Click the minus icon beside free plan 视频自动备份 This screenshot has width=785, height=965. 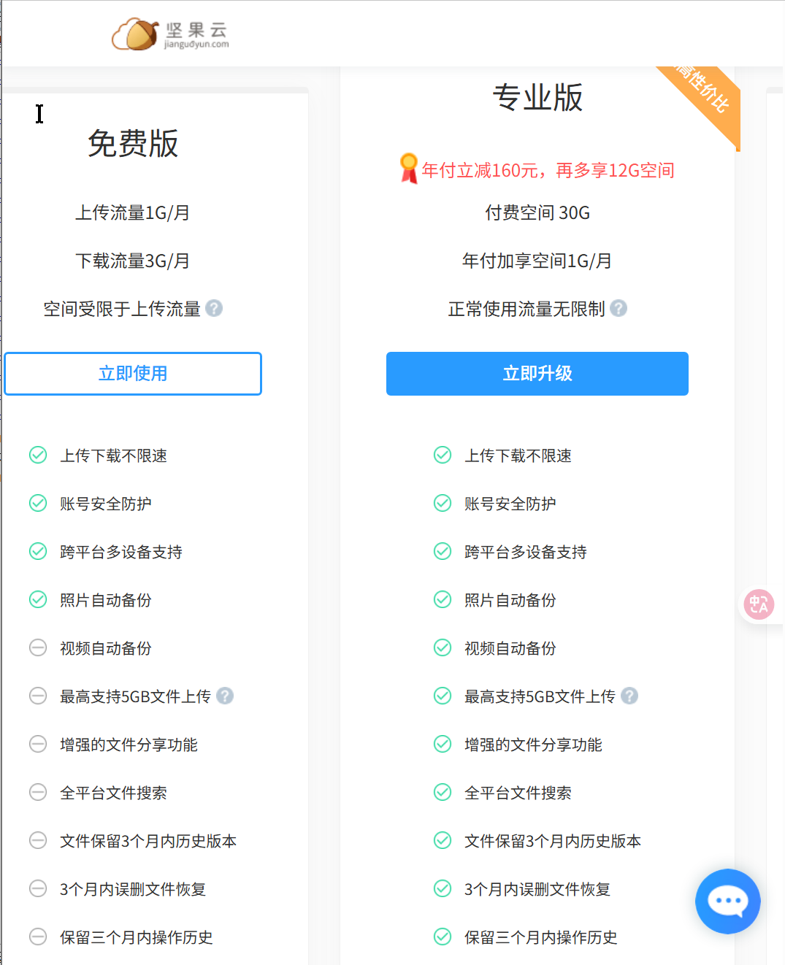click(x=38, y=648)
